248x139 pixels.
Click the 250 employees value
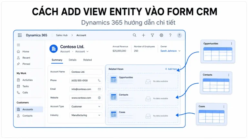[136, 51]
